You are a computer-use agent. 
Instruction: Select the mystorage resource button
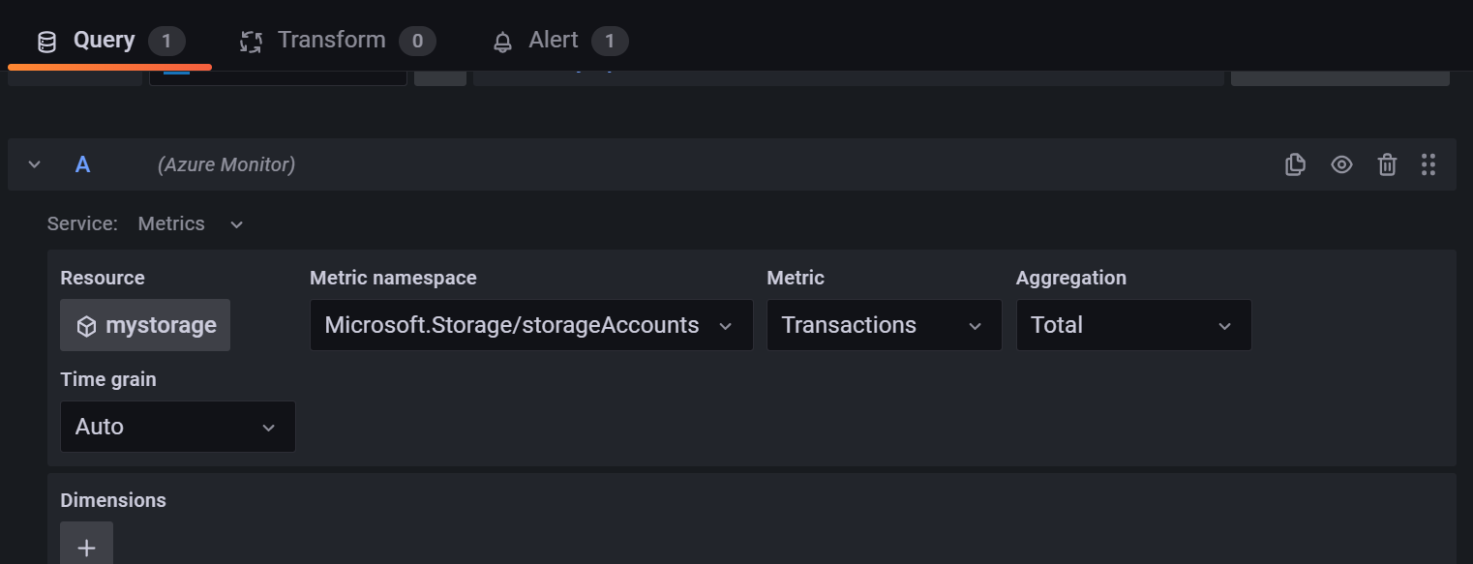[145, 325]
